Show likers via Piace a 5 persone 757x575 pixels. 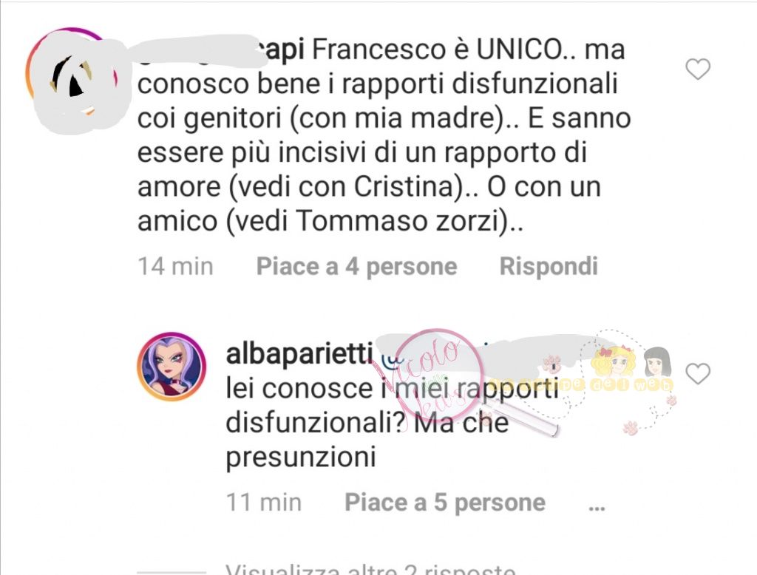coord(444,502)
